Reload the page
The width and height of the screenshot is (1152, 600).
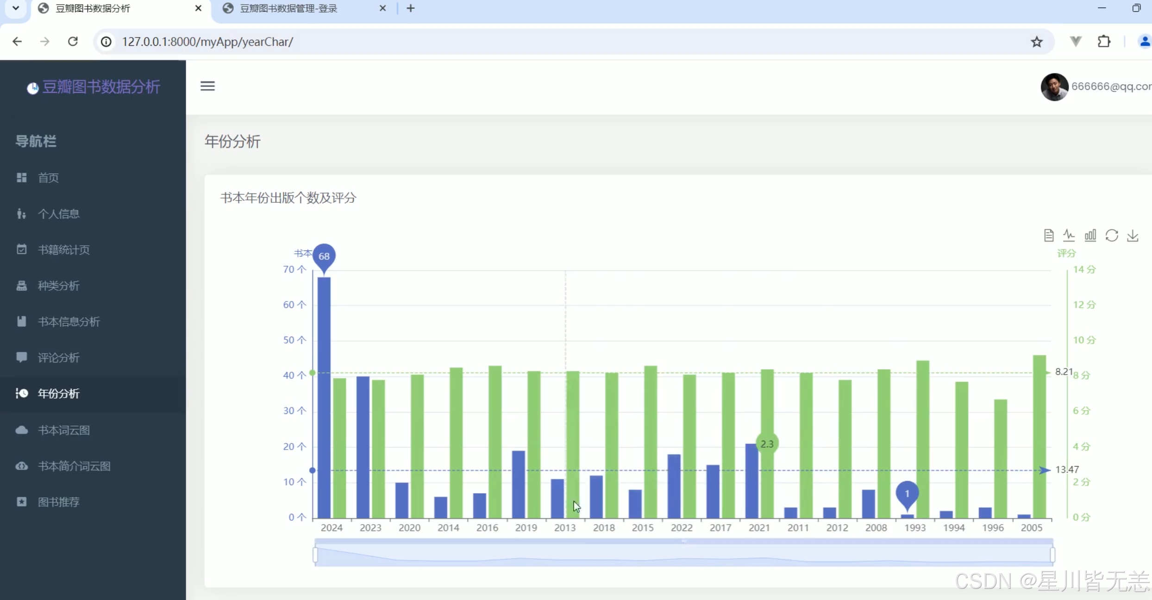(73, 42)
